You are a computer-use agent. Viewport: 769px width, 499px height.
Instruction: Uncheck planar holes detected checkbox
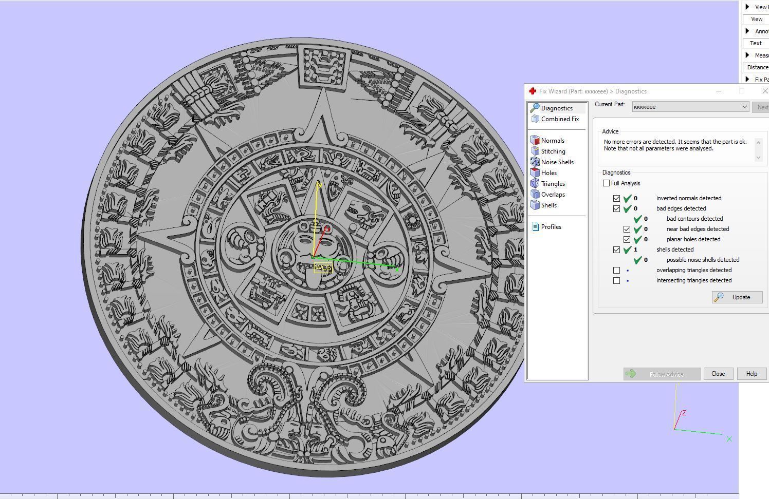(x=627, y=239)
